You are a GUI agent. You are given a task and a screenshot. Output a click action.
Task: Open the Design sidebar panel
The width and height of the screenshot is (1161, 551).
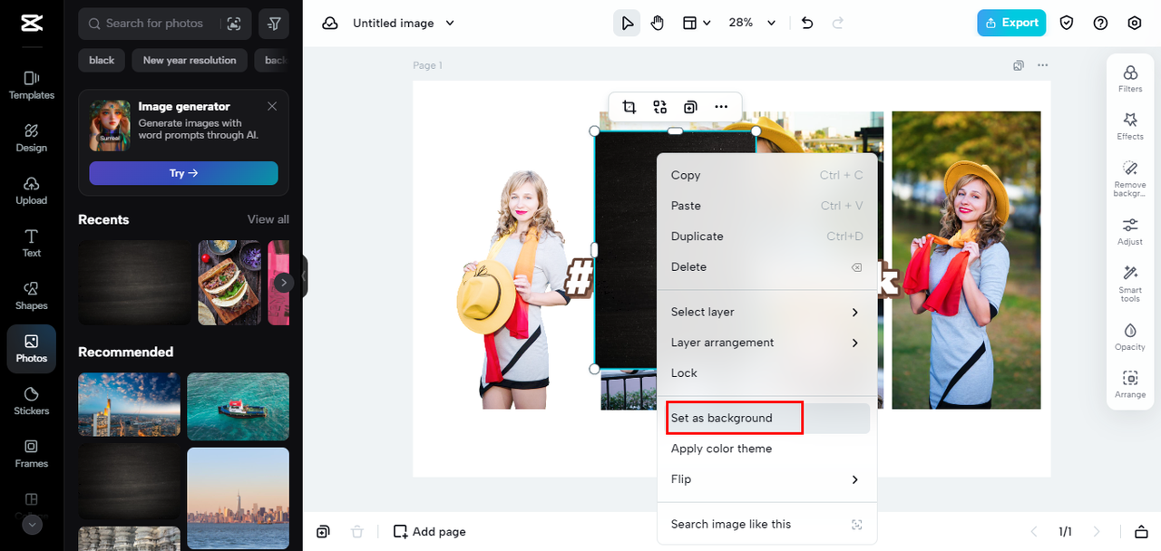click(x=32, y=138)
